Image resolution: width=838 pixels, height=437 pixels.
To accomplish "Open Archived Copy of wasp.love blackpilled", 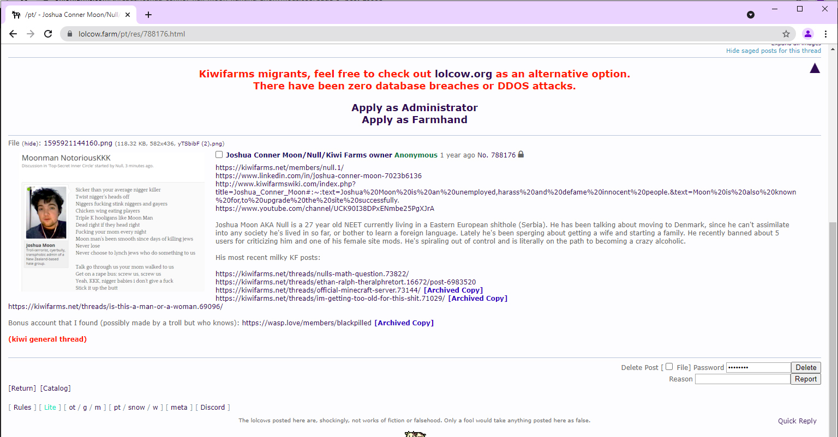I will pyautogui.click(x=404, y=323).
